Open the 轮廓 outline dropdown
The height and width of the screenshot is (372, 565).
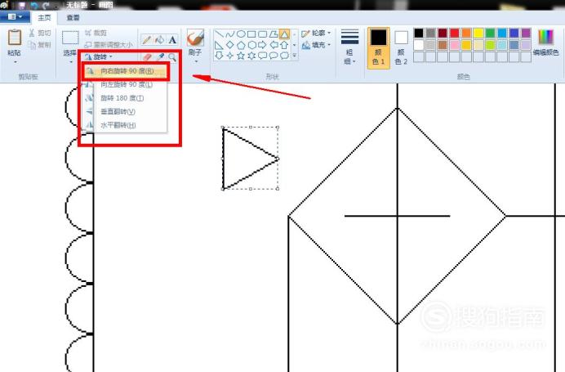click(316, 34)
